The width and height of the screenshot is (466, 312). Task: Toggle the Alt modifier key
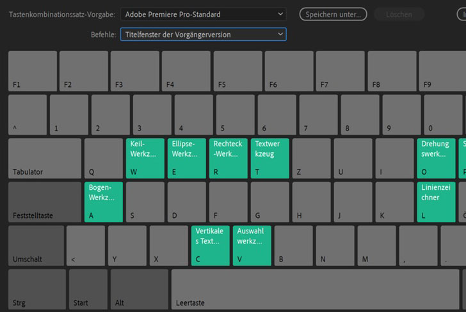tap(139, 289)
